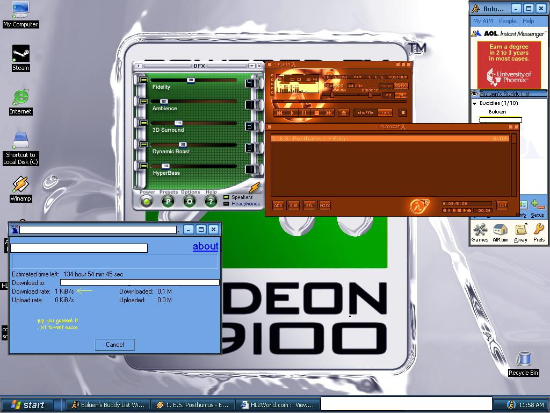Screen dimensions: 550x413
Task: Open the People menu in AIM
Action: (508, 21)
